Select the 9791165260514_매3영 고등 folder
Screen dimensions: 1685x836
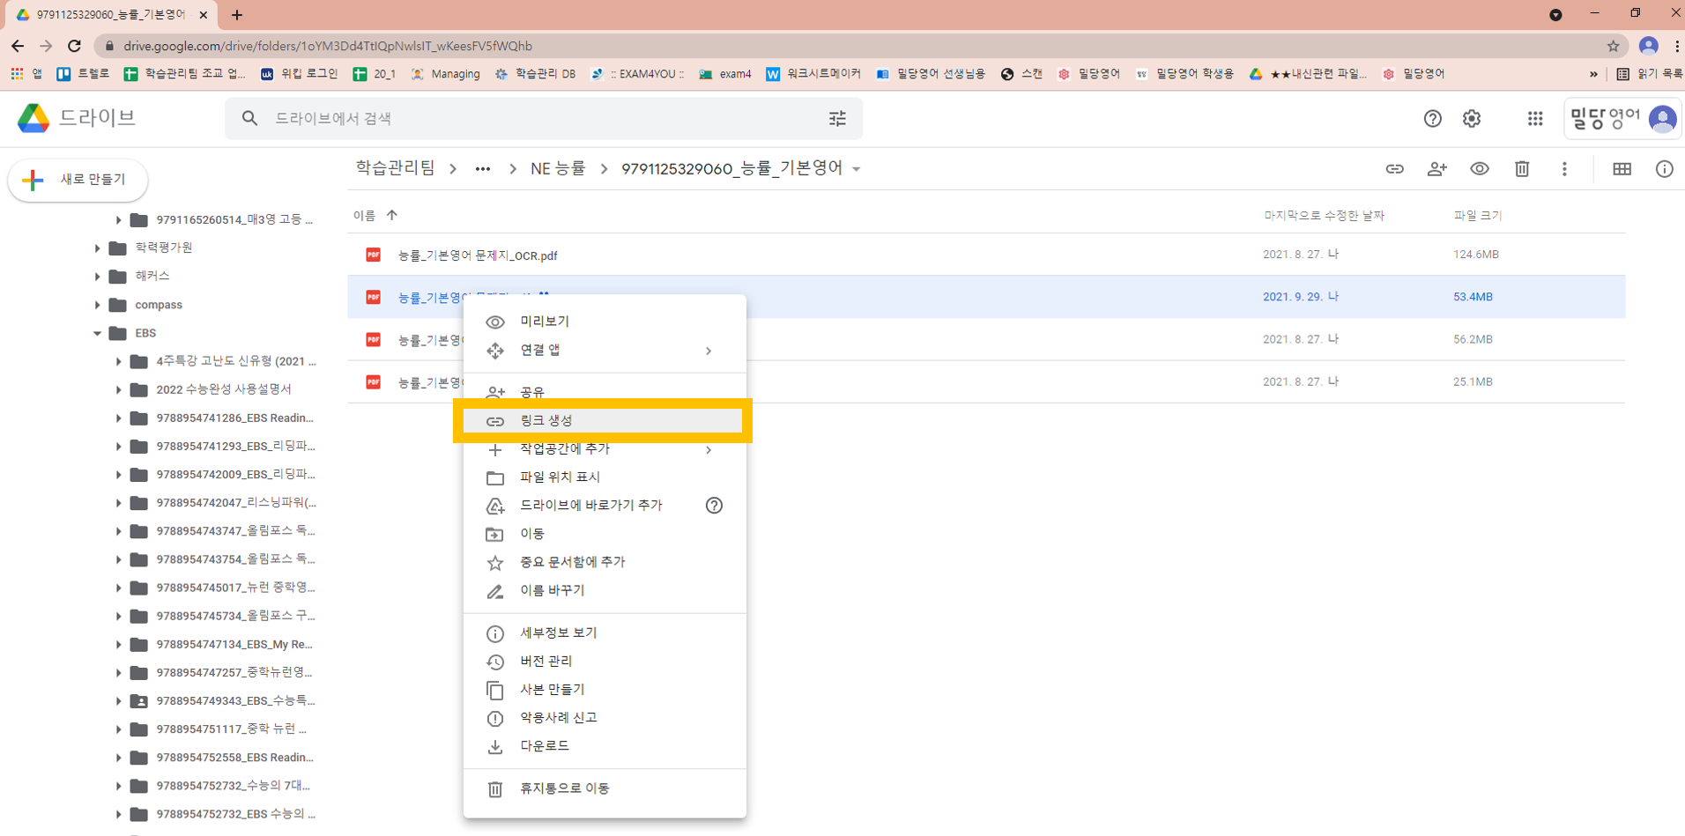click(x=234, y=220)
